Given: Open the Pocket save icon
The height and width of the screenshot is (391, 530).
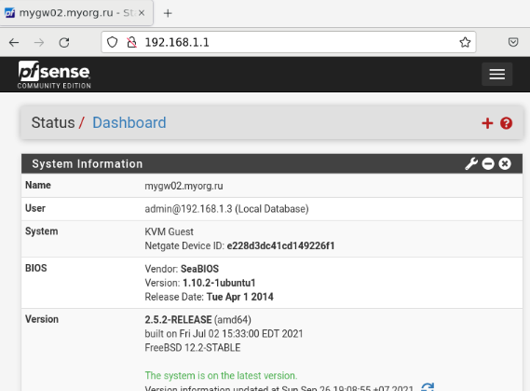Looking at the screenshot, I should click(x=513, y=42).
